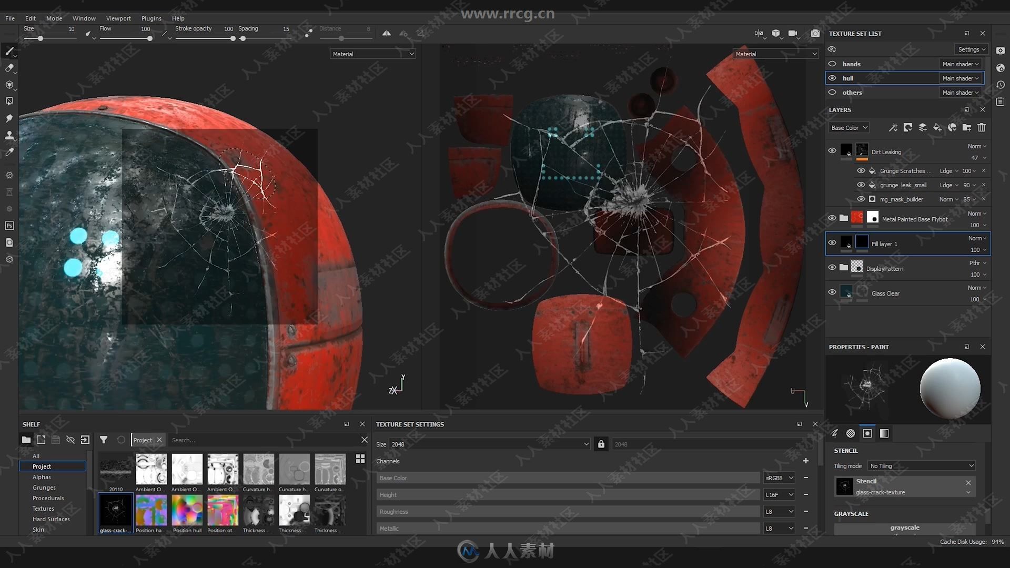Select the Material Picker eyedropper tool
Image resolution: width=1010 pixels, height=568 pixels.
point(9,152)
